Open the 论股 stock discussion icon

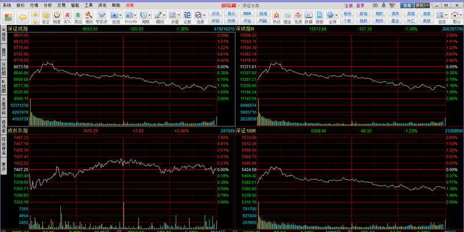coord(187,16)
